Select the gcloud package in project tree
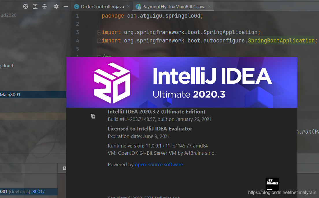Viewport: 319px width, 198px height. [7, 66]
